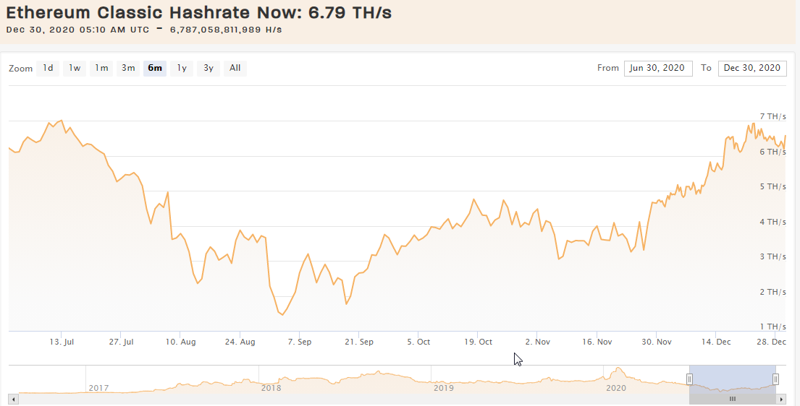Select the 6m zoom range
800x406 pixels.
[155, 68]
